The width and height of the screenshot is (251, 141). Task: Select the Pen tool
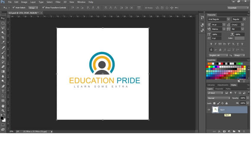(x=3, y=86)
